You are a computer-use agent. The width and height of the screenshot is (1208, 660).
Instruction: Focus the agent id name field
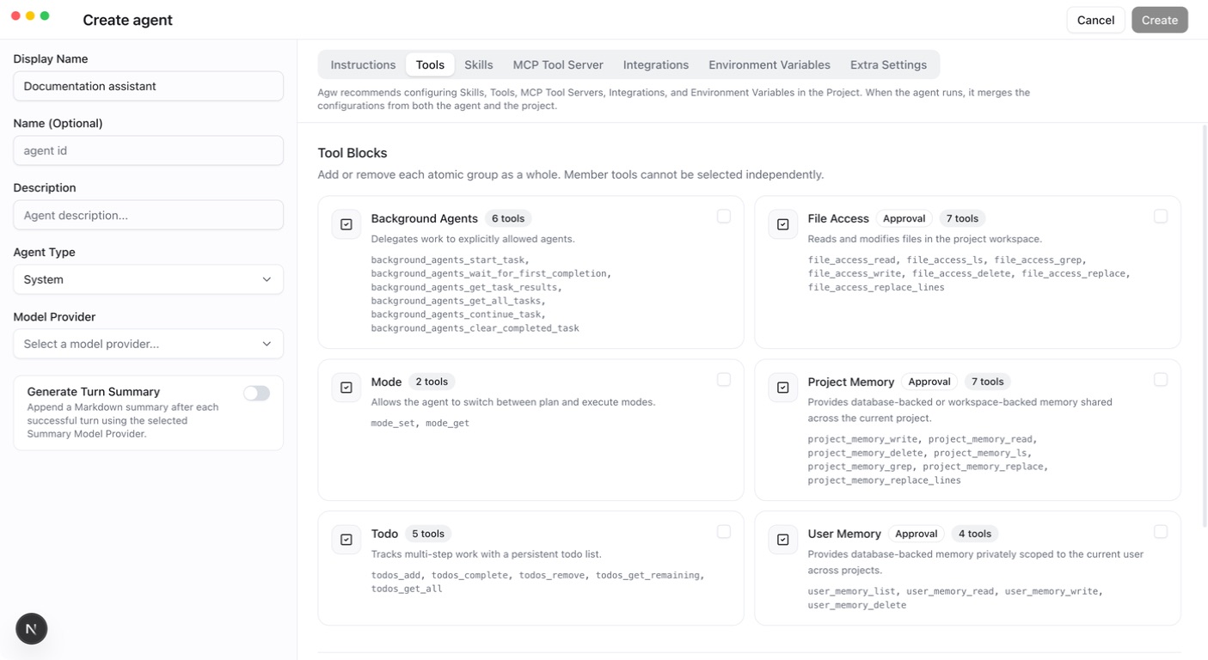(148, 150)
